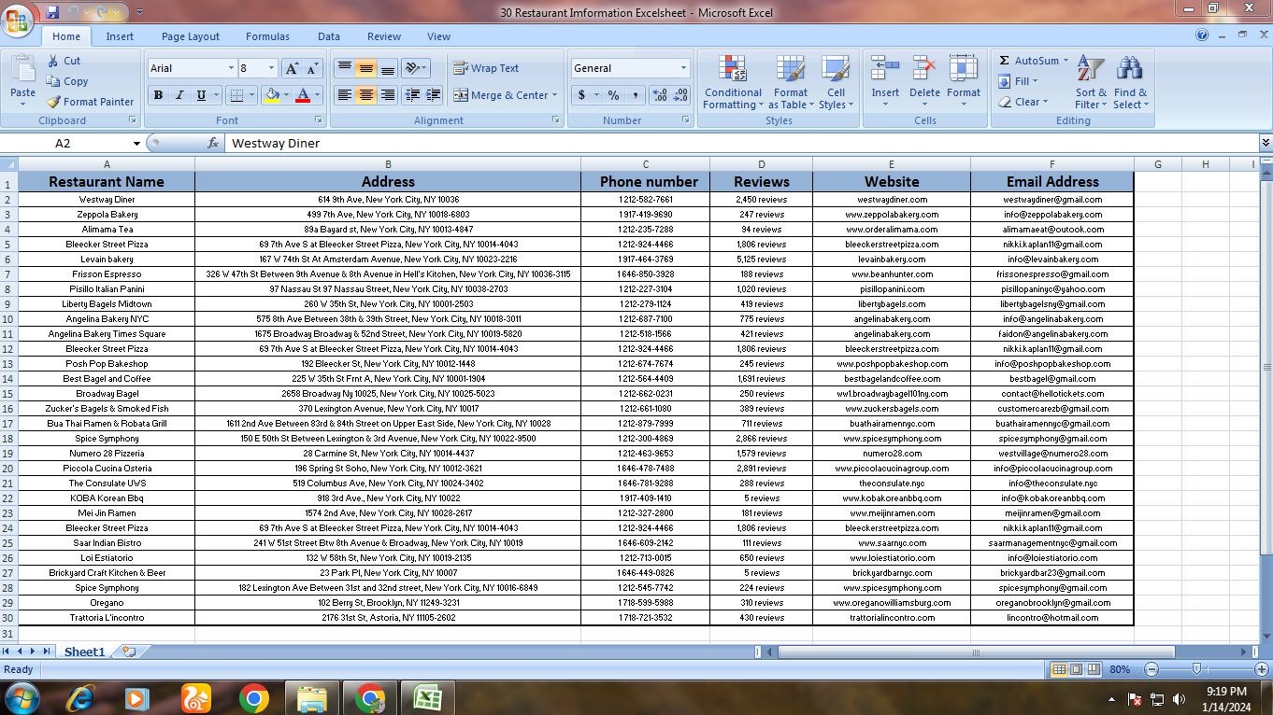Click the Accounting Number Format dollar icon
Viewport: 1273px width, 715px height.
point(581,95)
